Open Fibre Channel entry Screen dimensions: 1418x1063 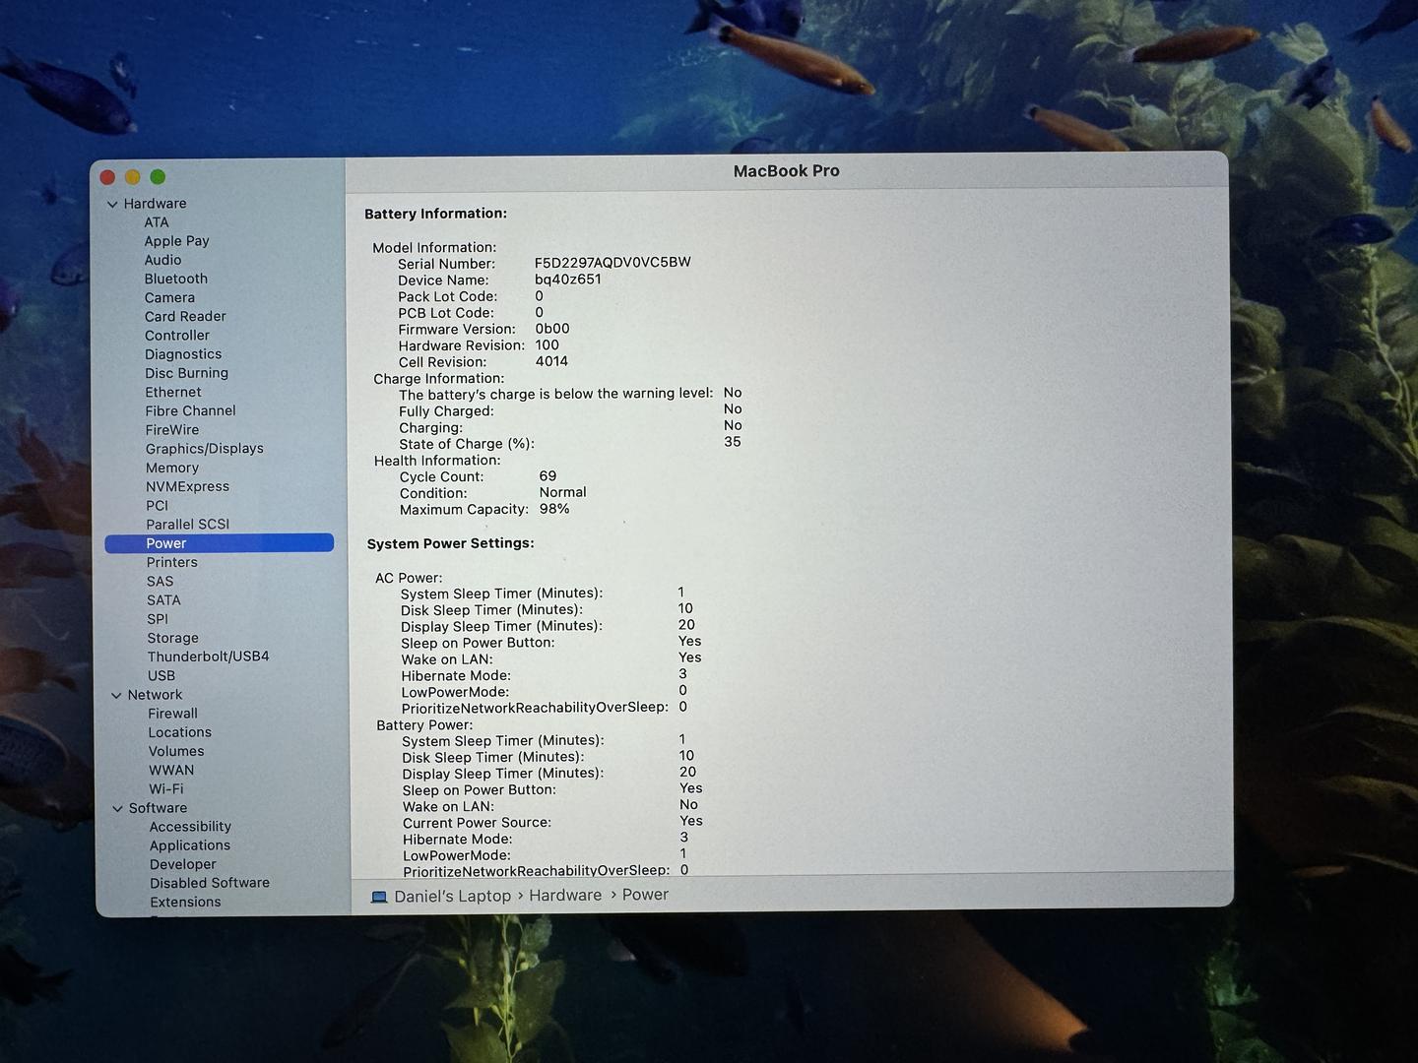click(x=190, y=410)
